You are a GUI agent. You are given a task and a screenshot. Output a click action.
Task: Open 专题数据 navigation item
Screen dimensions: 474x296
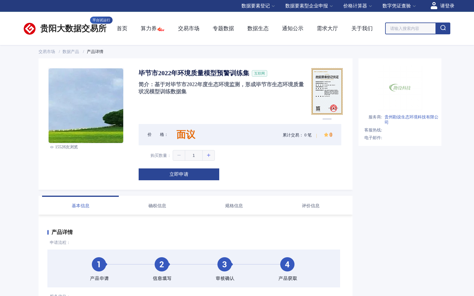(x=223, y=28)
